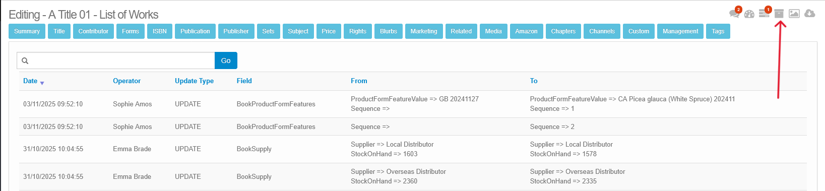Open the Sets tab

(x=269, y=31)
